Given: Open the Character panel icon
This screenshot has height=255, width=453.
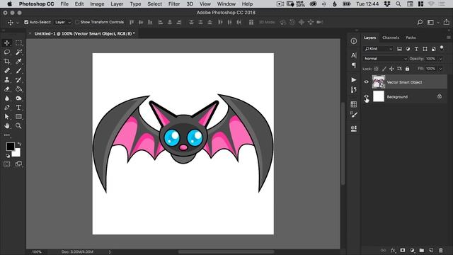Looking at the screenshot, I should (354, 55).
